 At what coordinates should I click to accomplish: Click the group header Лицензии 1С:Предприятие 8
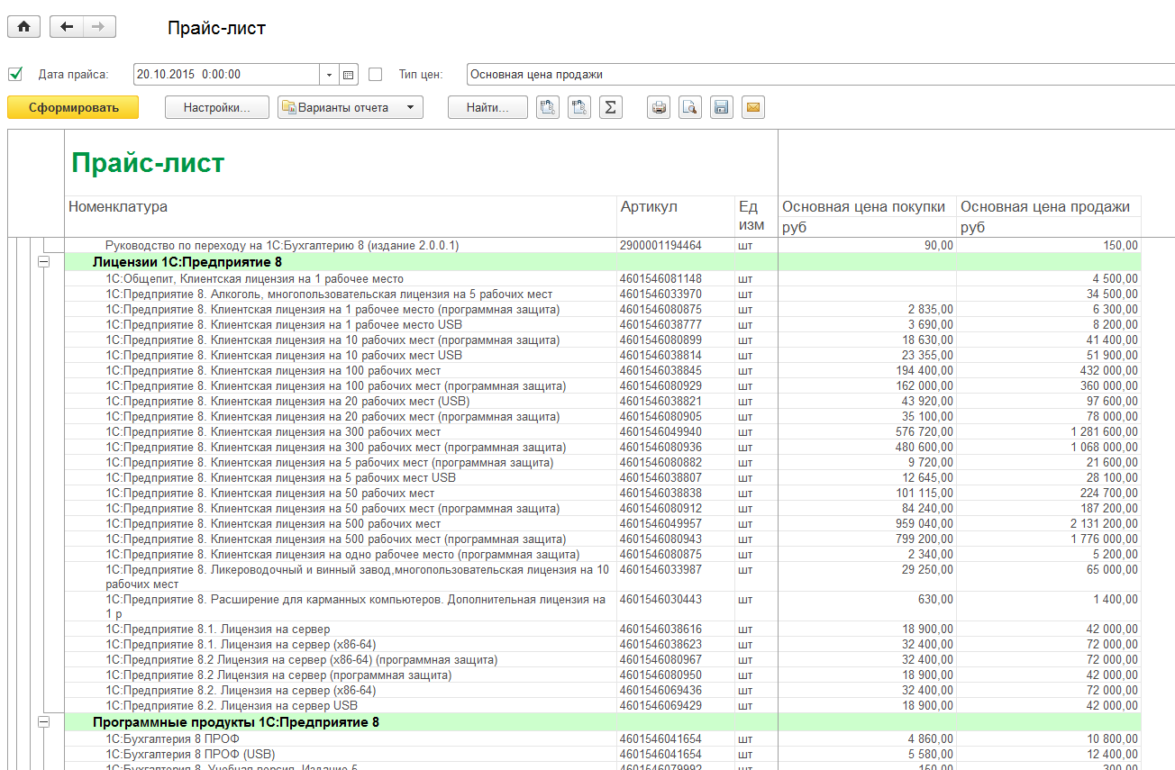point(187,262)
